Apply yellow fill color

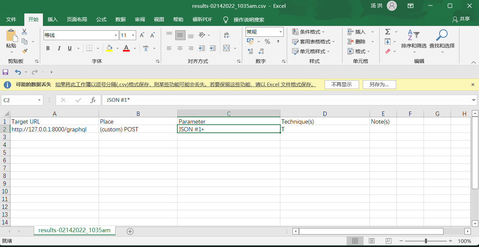[x=109, y=48]
